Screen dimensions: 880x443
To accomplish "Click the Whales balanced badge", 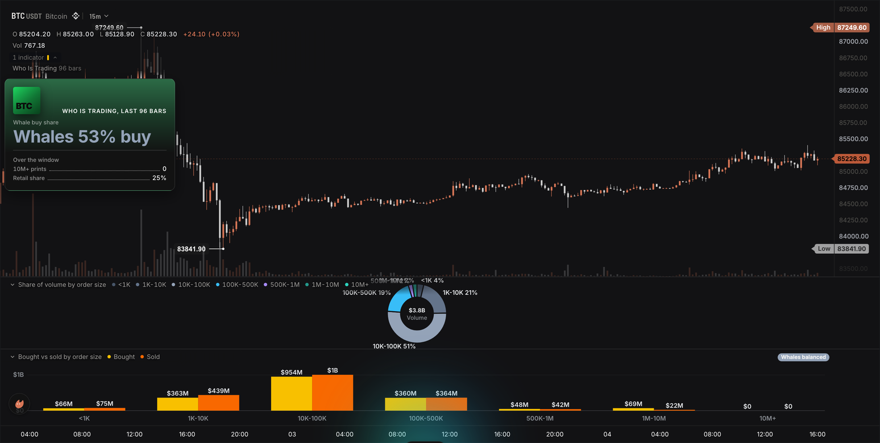I will (x=803, y=357).
